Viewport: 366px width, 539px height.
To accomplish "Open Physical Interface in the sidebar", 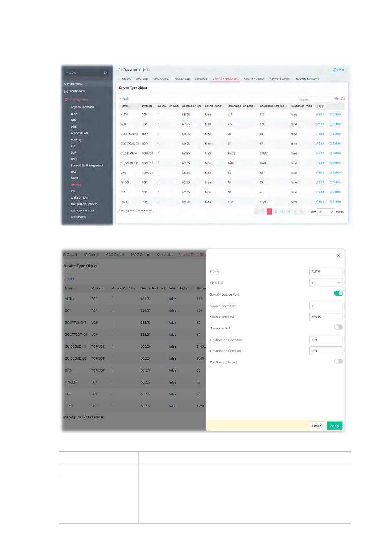I will click(82, 107).
